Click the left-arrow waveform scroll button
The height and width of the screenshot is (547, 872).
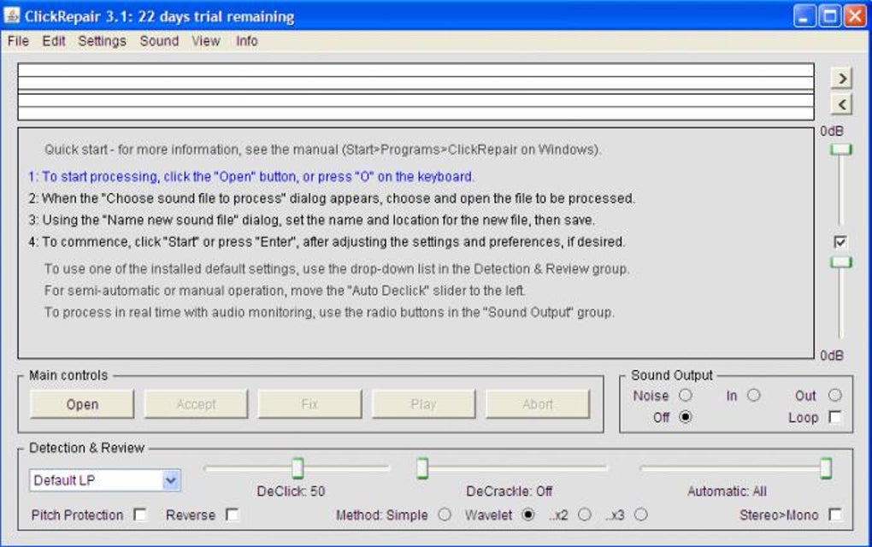843,104
